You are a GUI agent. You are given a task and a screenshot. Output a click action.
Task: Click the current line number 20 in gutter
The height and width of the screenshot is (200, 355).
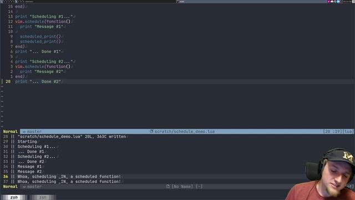coord(8,82)
